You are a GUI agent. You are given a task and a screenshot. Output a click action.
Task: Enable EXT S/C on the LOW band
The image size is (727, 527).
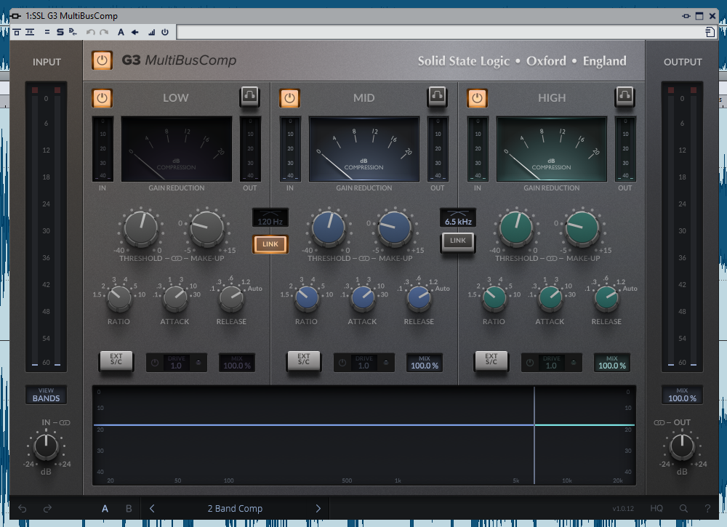click(116, 360)
